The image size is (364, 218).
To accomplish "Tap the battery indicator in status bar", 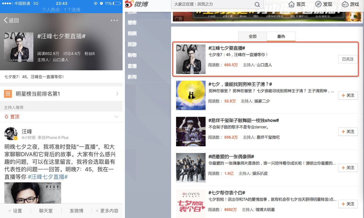I will [117, 3].
